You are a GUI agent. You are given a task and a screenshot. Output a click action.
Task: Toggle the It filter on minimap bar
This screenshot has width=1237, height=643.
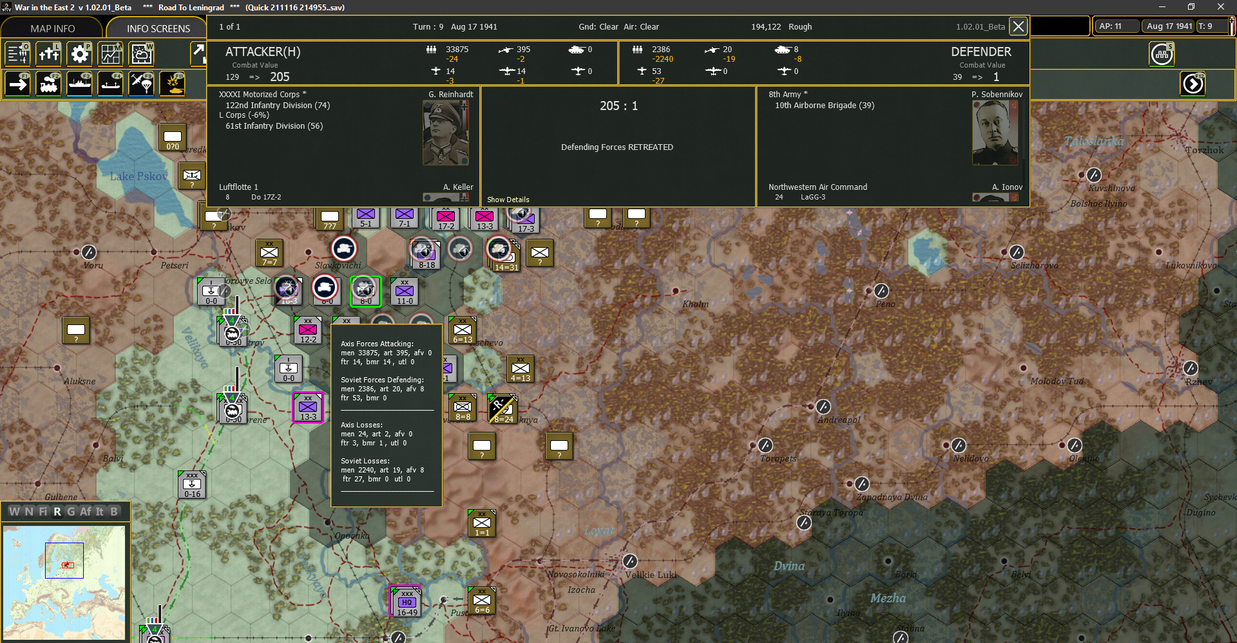click(100, 512)
